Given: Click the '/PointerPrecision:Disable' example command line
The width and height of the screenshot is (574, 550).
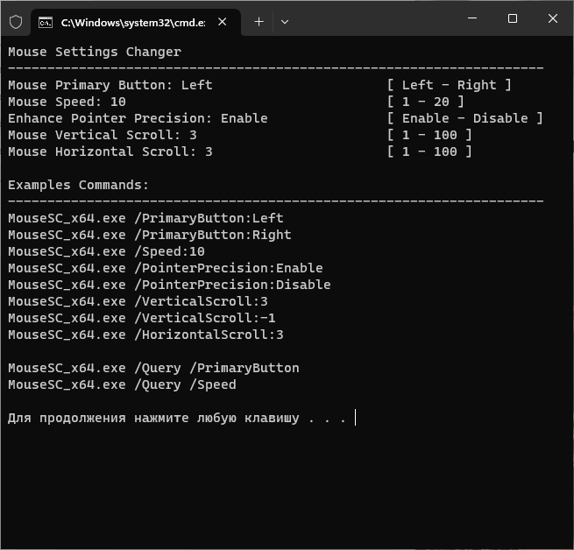Looking at the screenshot, I should [169, 285].
